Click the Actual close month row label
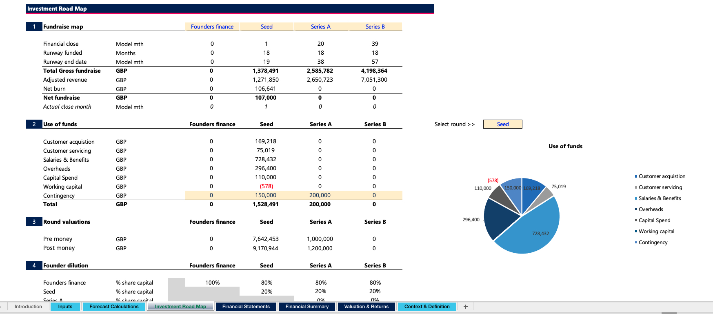The image size is (713, 314). point(67,107)
